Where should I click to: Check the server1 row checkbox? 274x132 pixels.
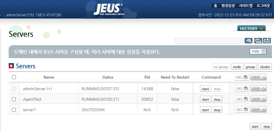(14, 110)
